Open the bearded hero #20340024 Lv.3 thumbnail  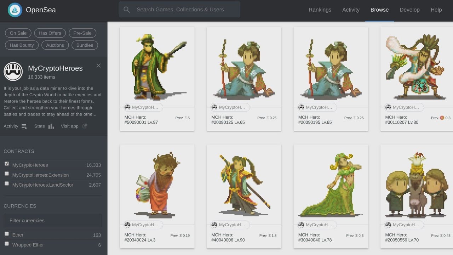pyautogui.click(x=157, y=185)
